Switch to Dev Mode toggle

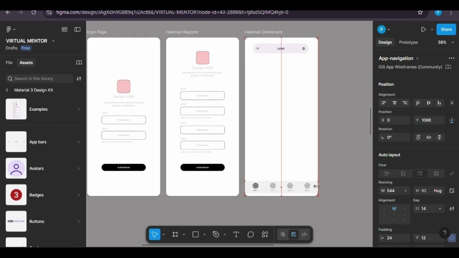click(304, 234)
